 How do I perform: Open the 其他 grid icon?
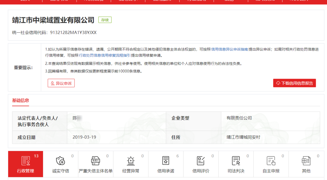306,161
